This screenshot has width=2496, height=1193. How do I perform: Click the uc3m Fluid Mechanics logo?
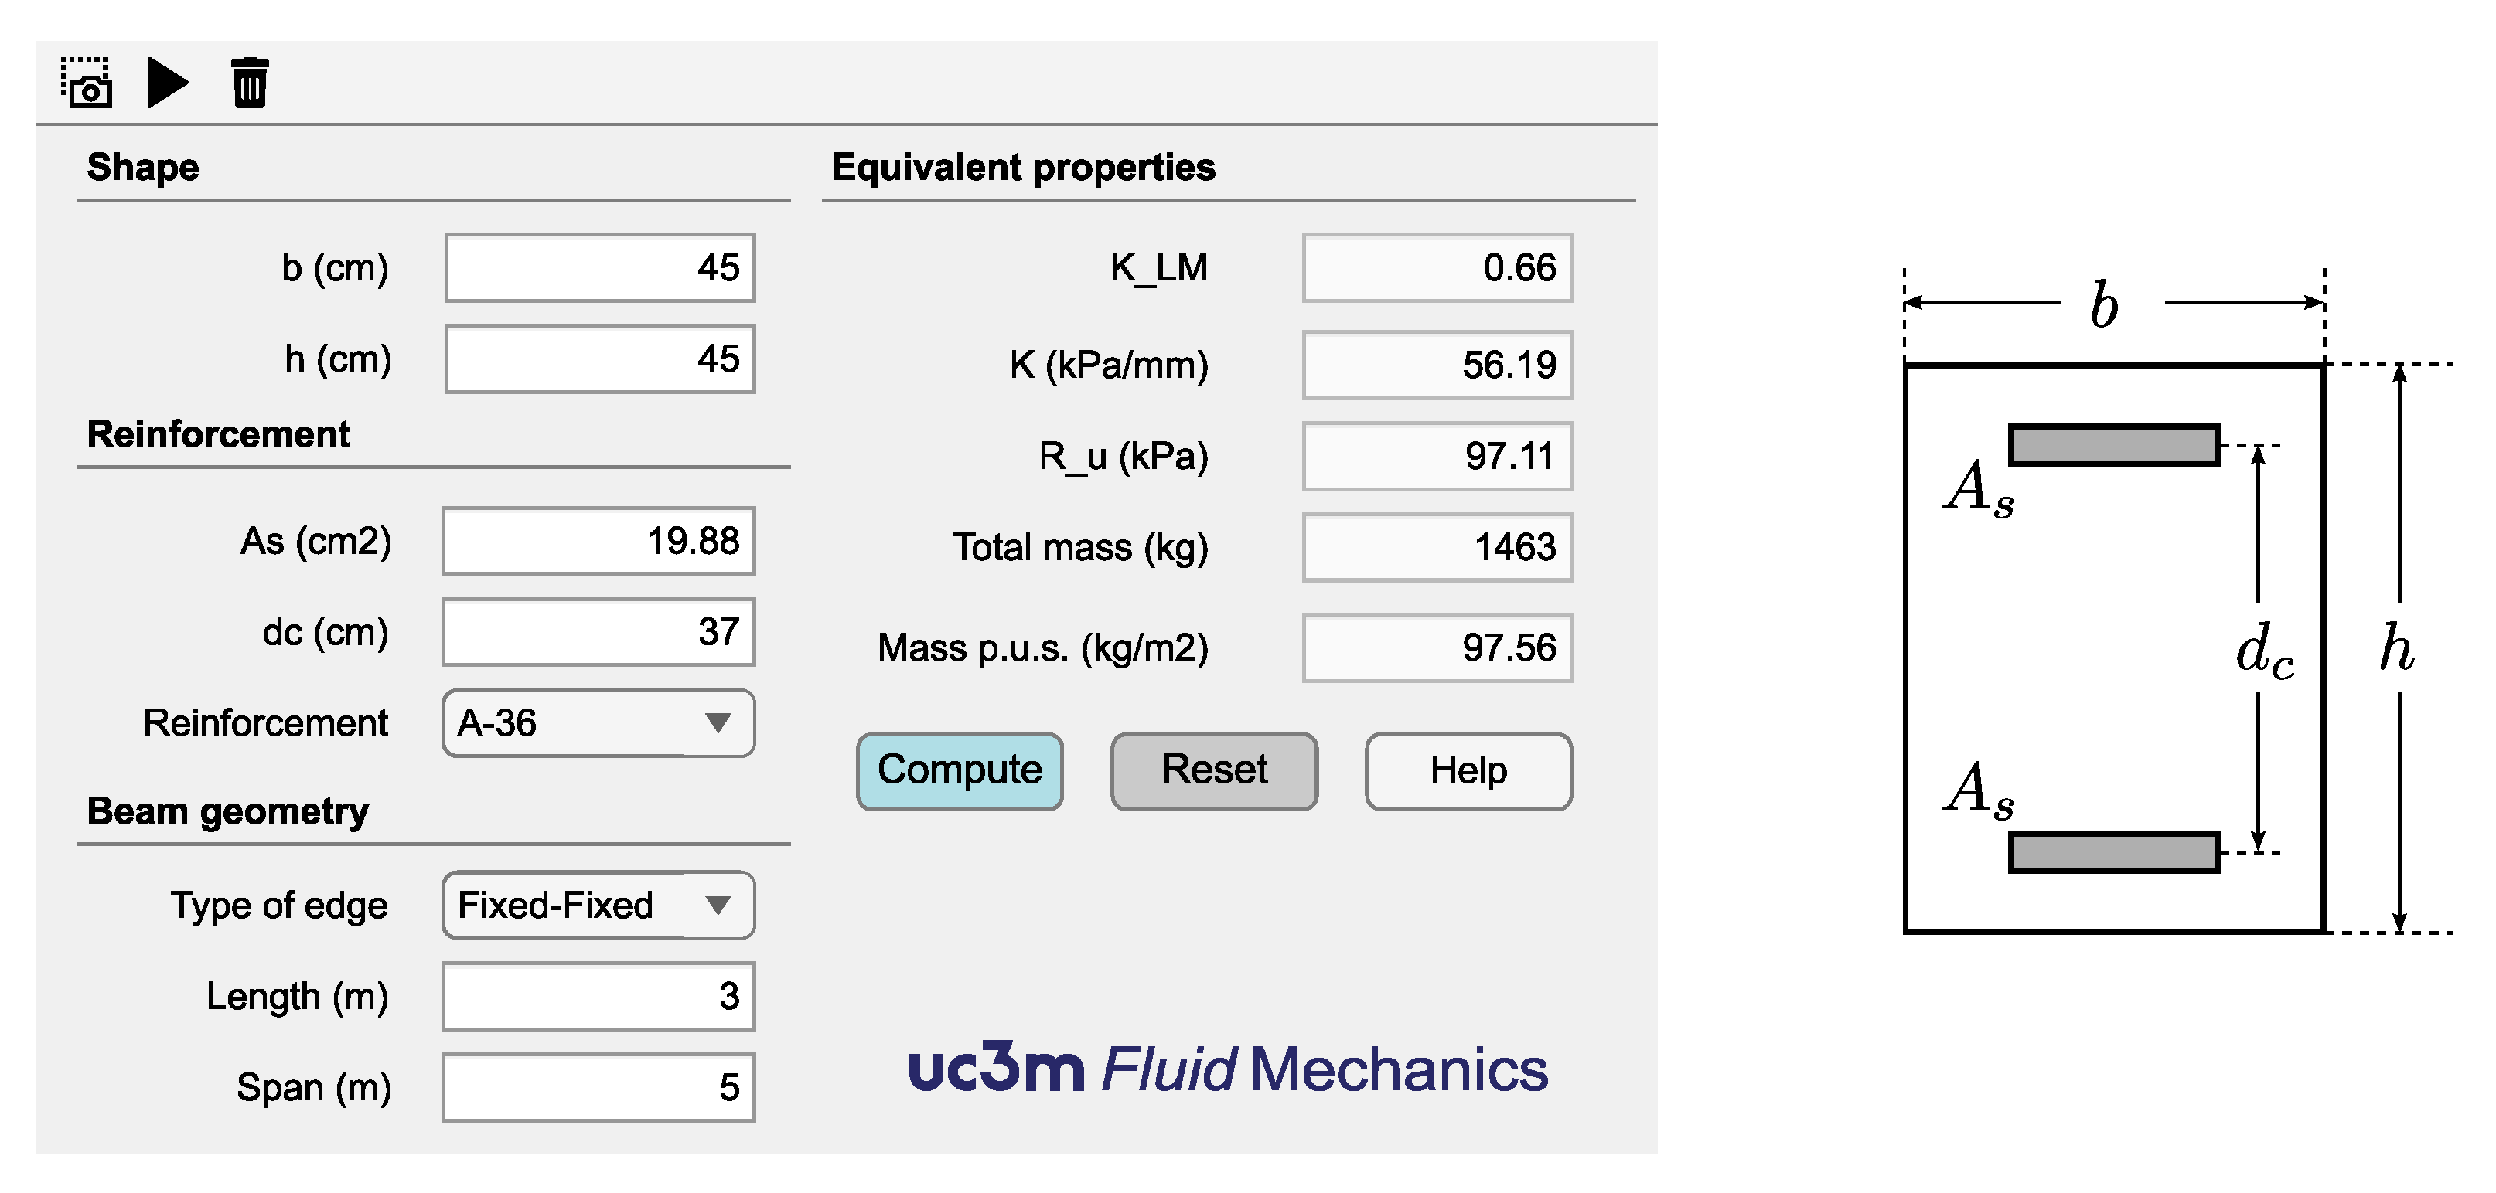click(x=1228, y=1069)
